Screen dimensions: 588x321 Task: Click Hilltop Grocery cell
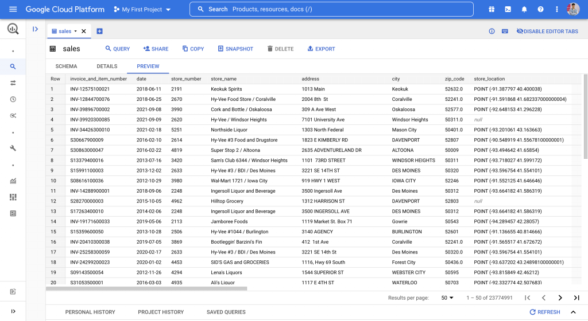[227, 201]
